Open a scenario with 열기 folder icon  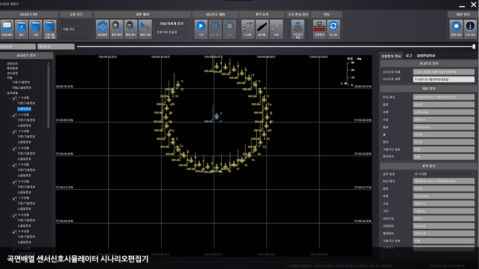[x=22, y=29]
